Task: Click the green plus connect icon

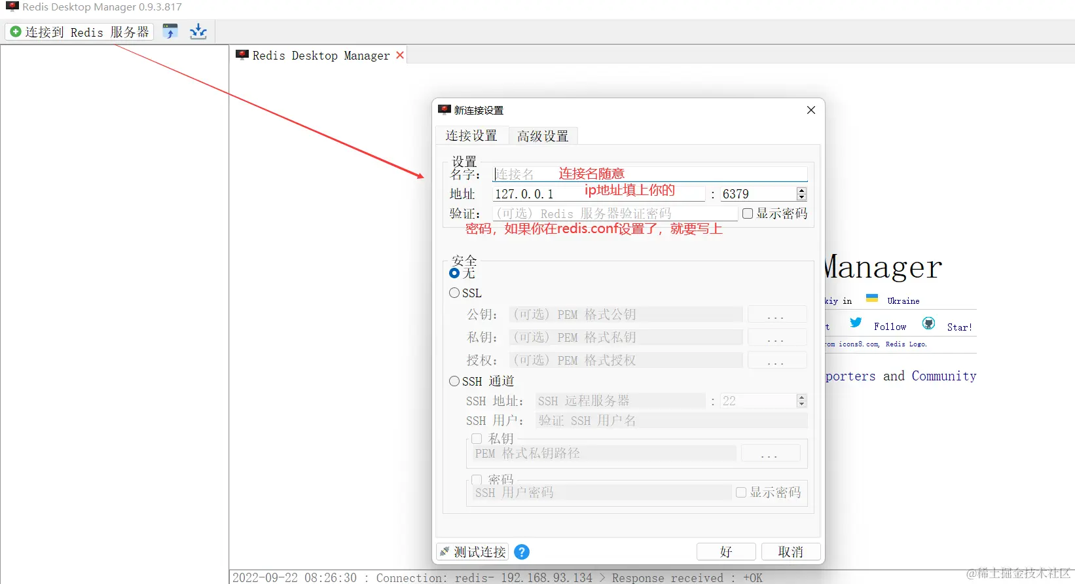Action: click(x=16, y=31)
